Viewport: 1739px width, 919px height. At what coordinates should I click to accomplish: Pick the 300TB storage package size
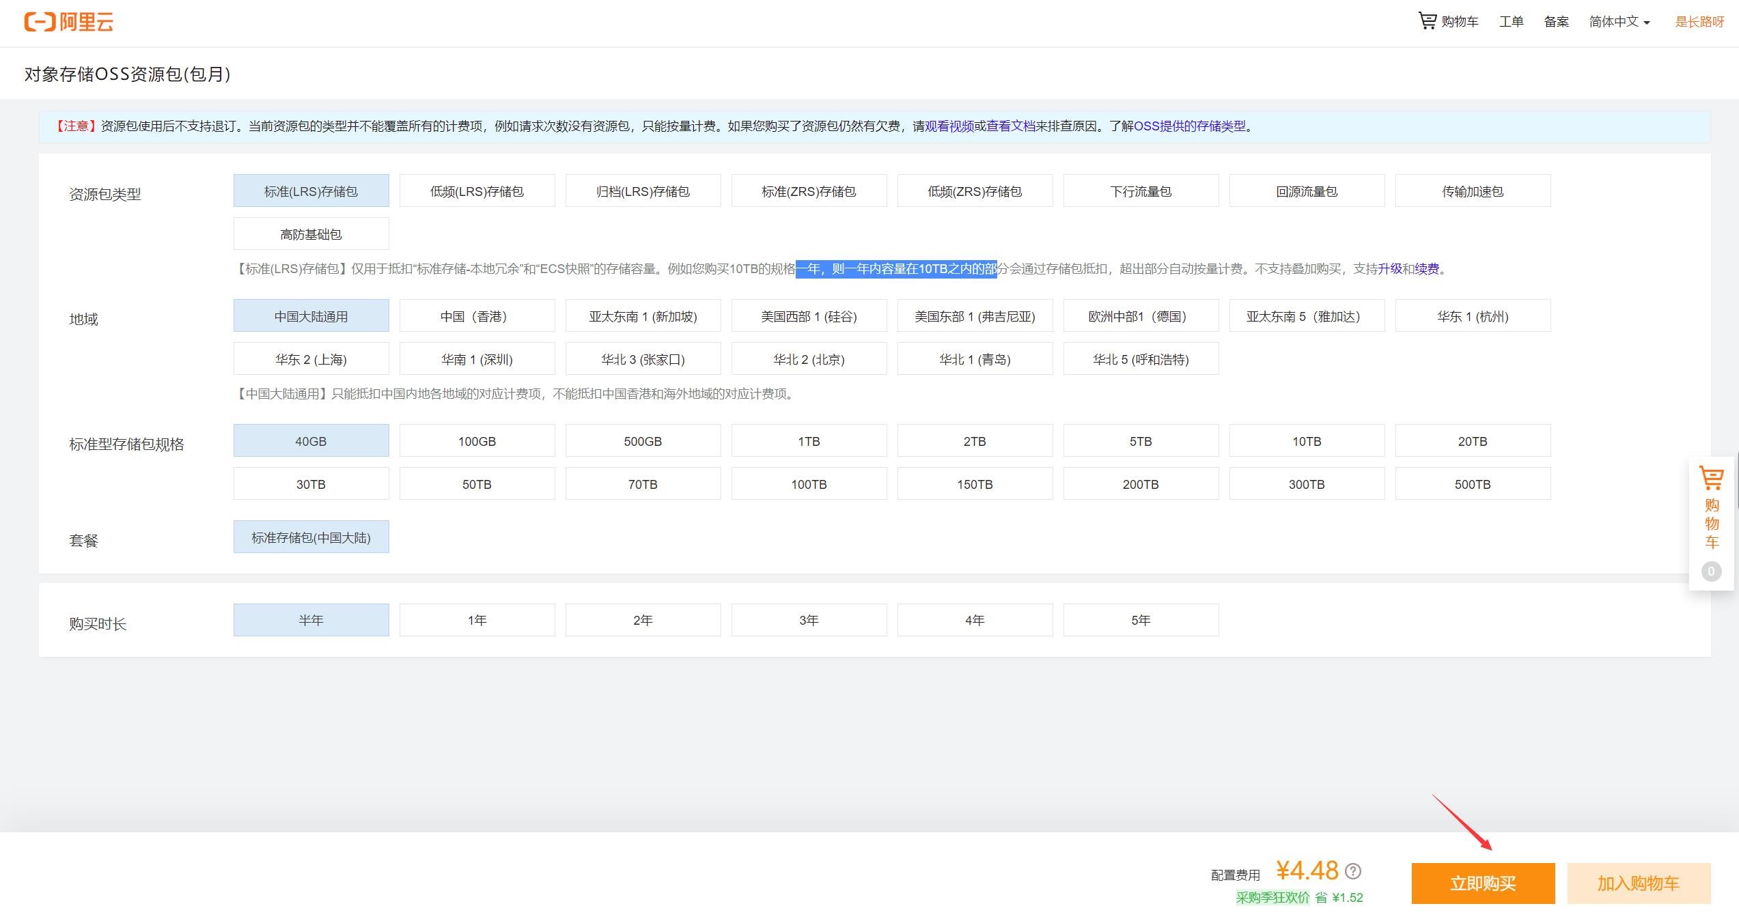point(1307,484)
